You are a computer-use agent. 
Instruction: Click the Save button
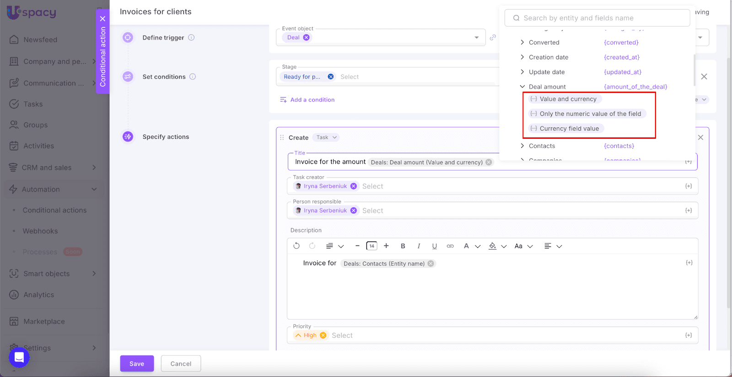point(137,364)
